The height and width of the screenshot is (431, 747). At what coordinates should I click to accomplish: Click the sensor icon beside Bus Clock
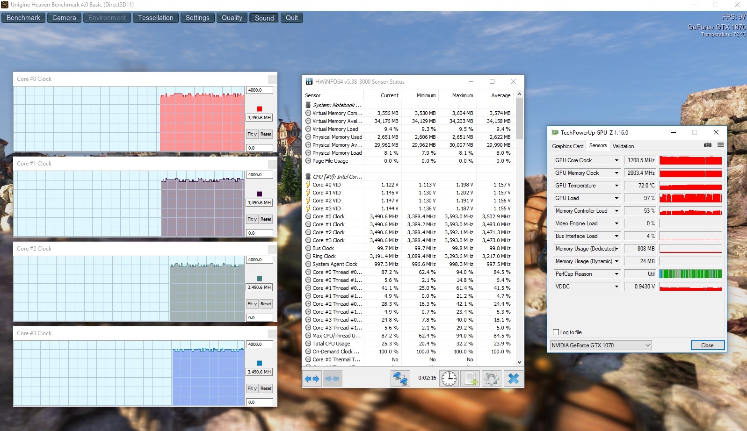[308, 248]
